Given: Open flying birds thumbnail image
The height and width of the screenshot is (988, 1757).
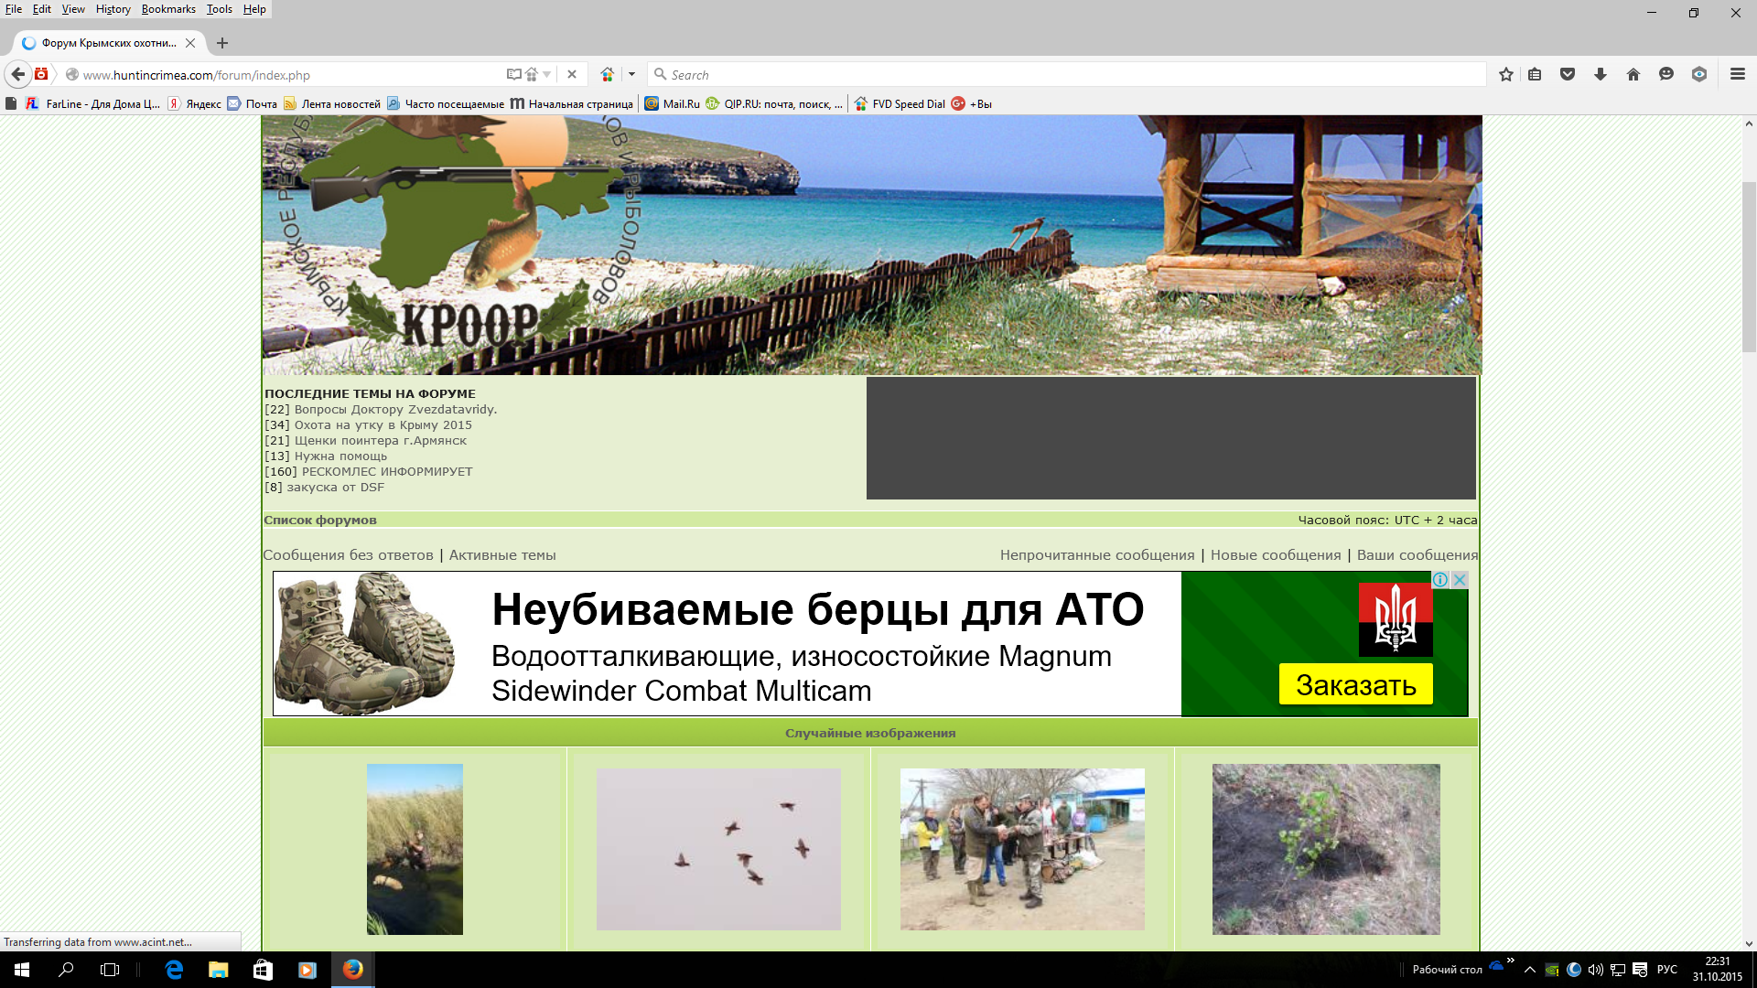Looking at the screenshot, I should click(x=718, y=848).
